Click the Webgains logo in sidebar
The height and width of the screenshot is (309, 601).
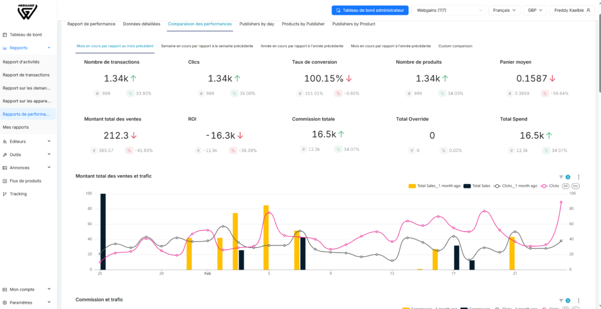(x=27, y=12)
